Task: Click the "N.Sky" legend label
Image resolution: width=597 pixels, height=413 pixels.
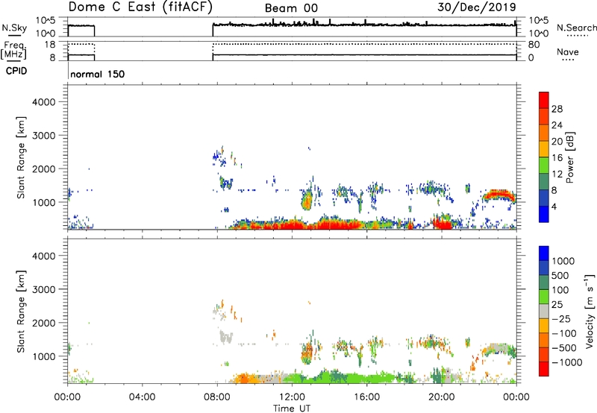Action: click(x=14, y=28)
